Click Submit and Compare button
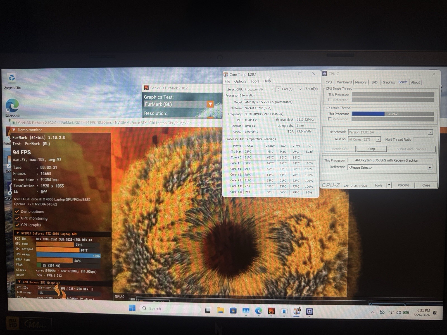This screenshot has height=335, width=447. click(x=412, y=149)
